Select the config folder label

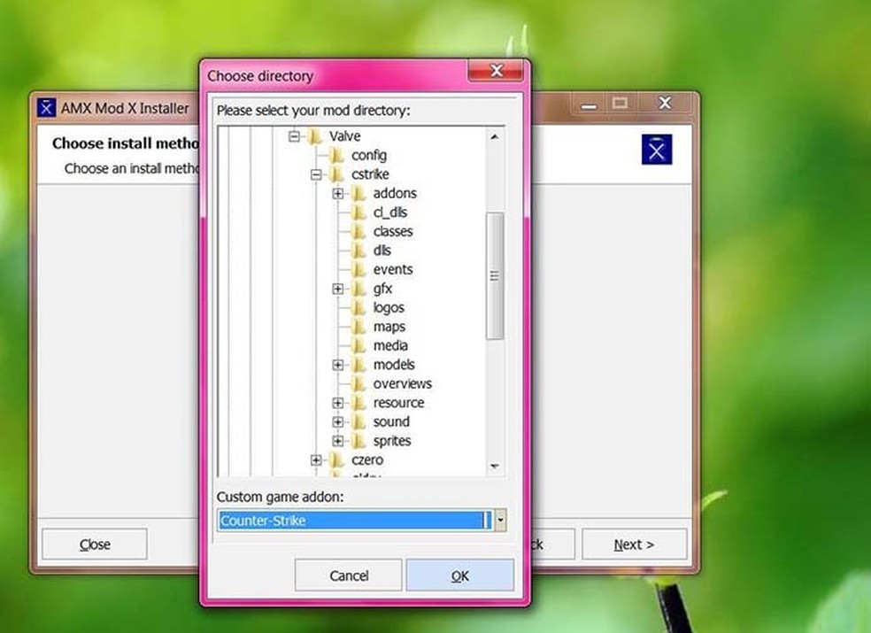(x=369, y=156)
